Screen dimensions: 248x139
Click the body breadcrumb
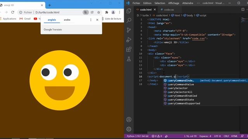[x=188, y=15]
